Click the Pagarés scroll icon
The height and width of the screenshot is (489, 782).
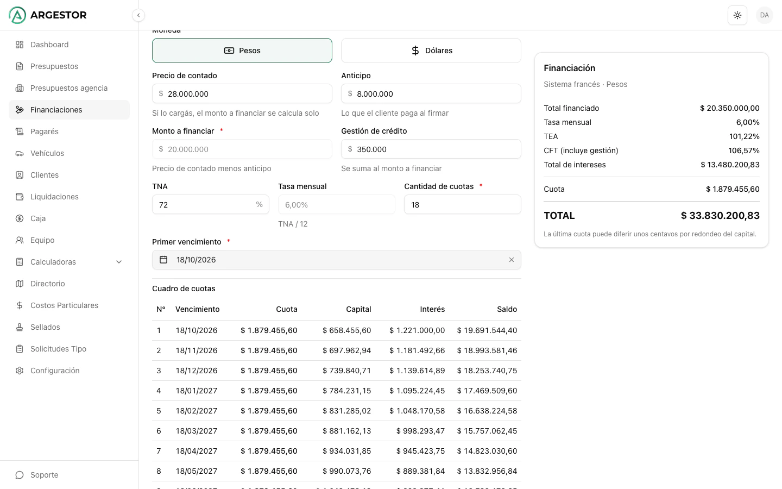[x=20, y=131]
